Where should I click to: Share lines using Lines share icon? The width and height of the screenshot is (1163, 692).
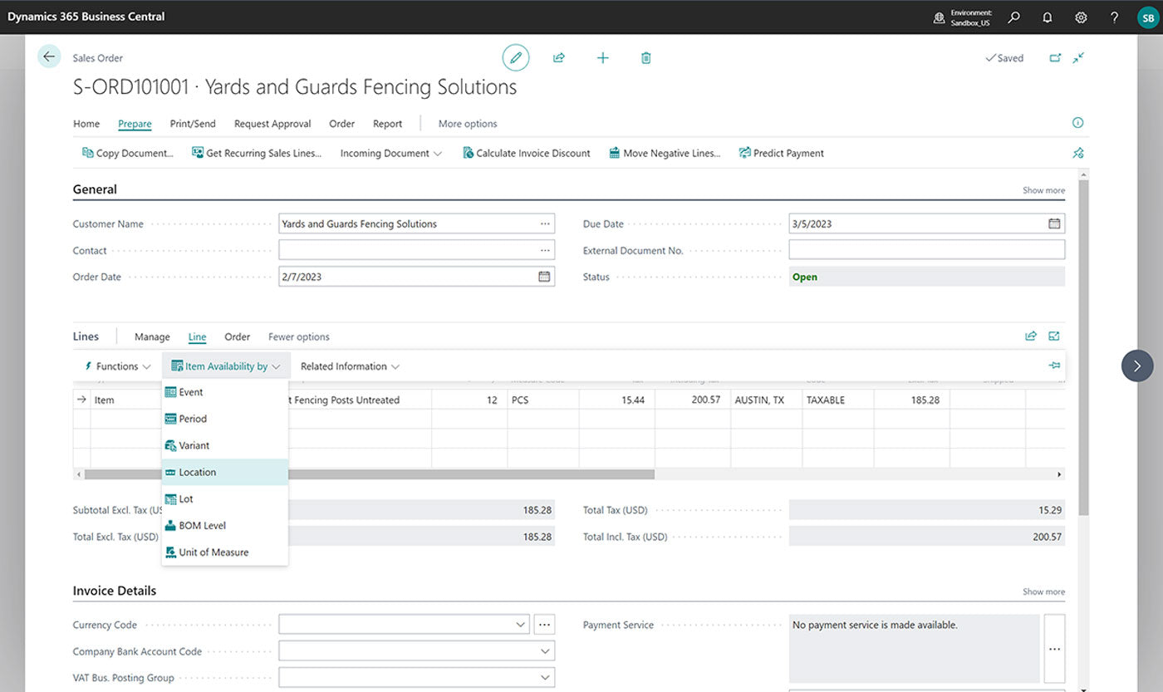click(x=1031, y=336)
